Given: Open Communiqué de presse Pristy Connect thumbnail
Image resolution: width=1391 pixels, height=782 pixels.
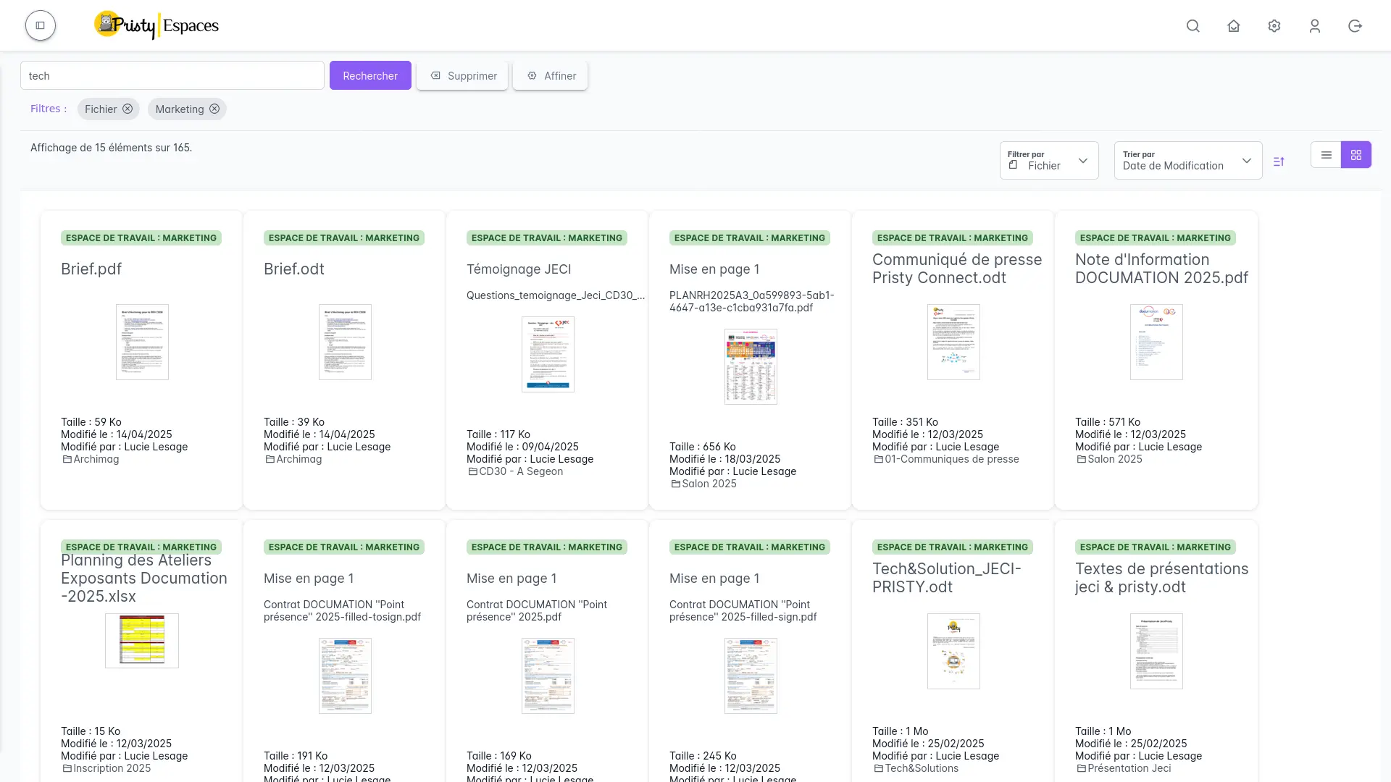Looking at the screenshot, I should (x=953, y=342).
